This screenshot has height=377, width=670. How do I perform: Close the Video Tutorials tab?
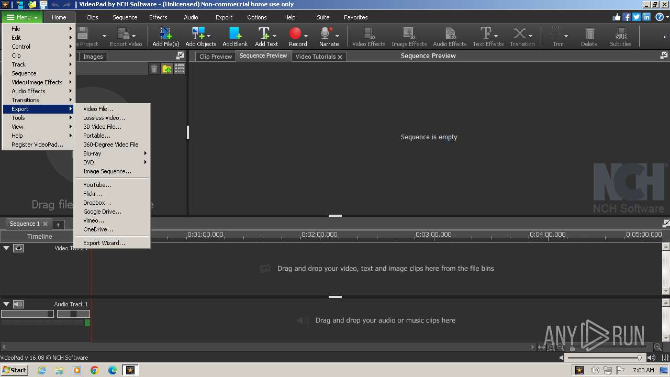tap(340, 57)
